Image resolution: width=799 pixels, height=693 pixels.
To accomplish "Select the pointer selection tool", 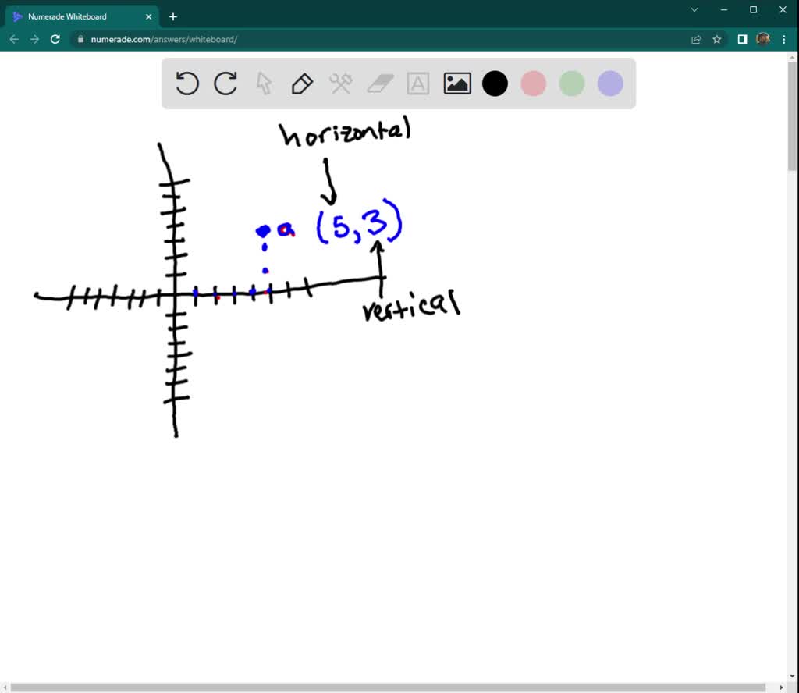I will [264, 84].
